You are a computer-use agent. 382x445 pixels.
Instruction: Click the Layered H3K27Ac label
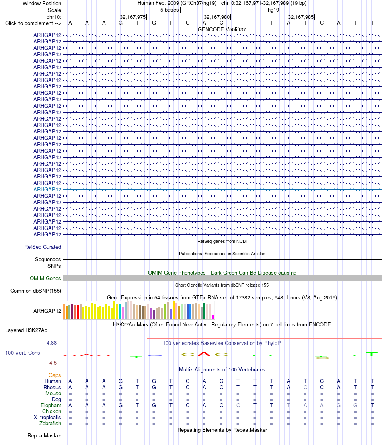(26, 330)
